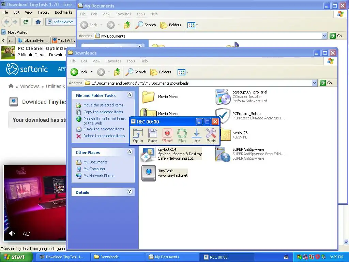Click the browser window scroll down arrow
This screenshot has height=262, width=349.
(x=346, y=242)
